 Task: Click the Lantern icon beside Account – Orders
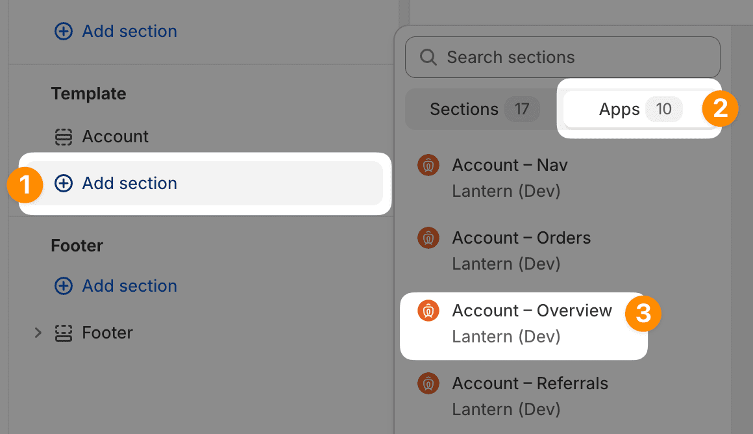(428, 238)
